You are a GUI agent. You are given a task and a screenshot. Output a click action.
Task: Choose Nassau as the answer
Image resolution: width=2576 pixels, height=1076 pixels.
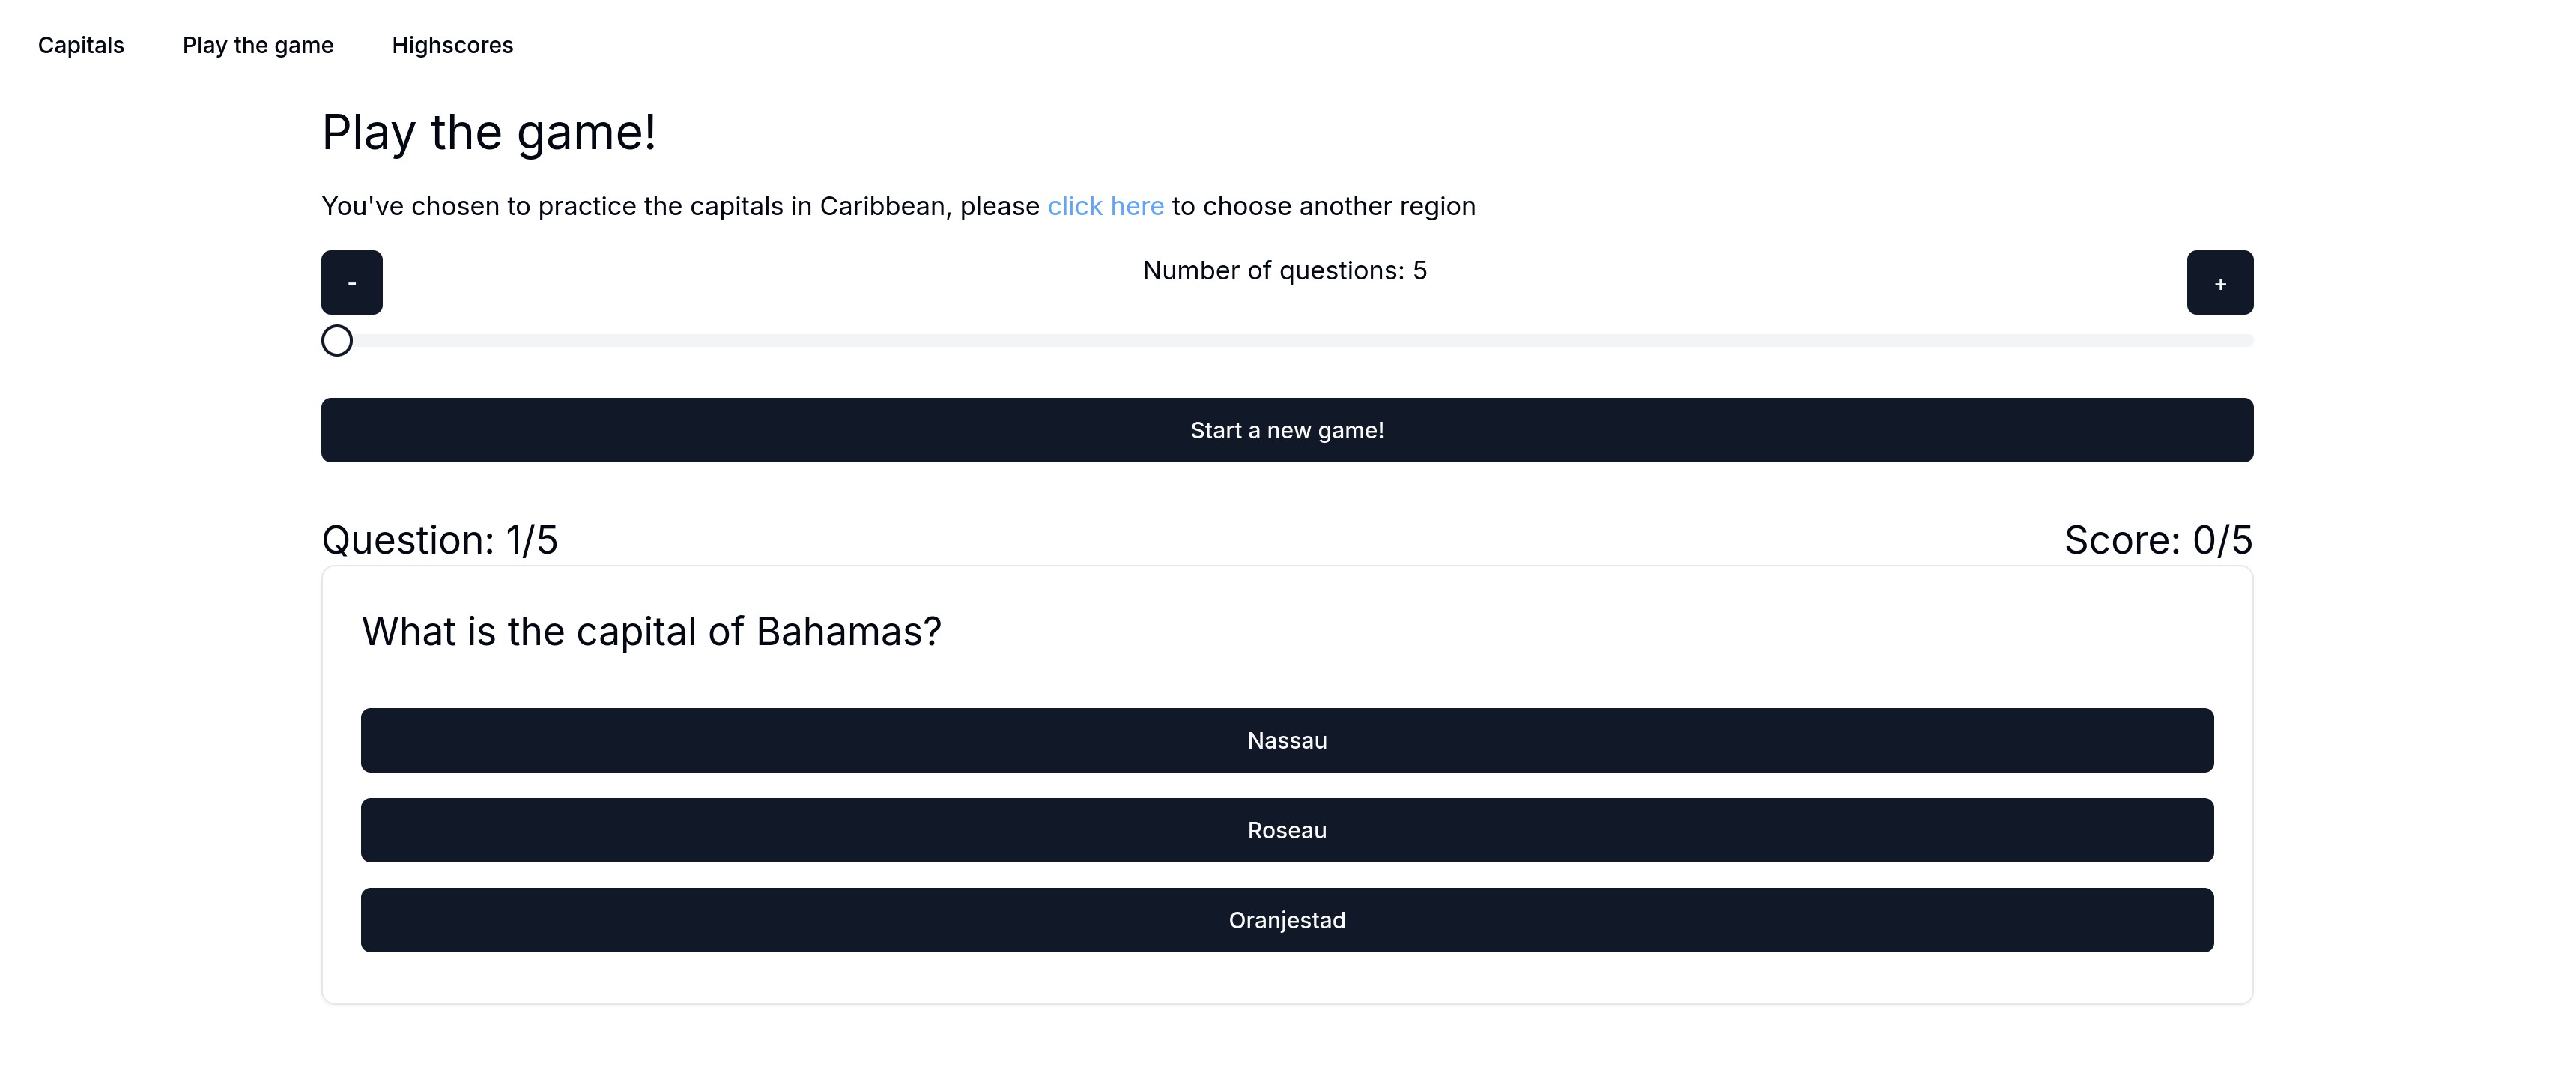(1287, 741)
